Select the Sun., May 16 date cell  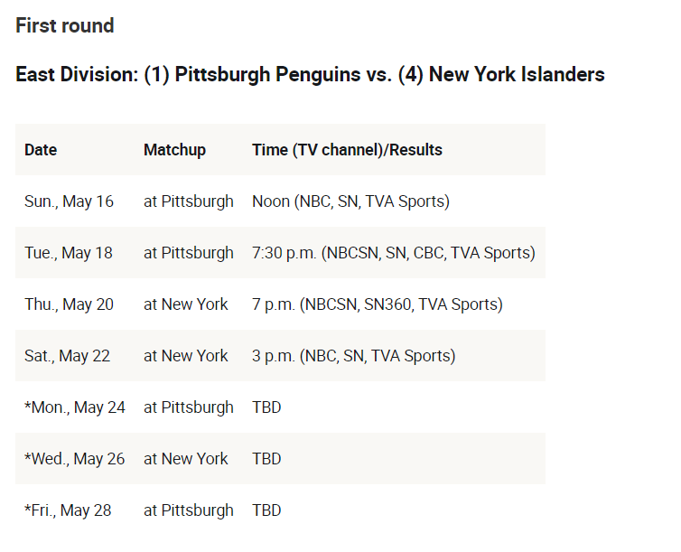pyautogui.click(x=69, y=201)
